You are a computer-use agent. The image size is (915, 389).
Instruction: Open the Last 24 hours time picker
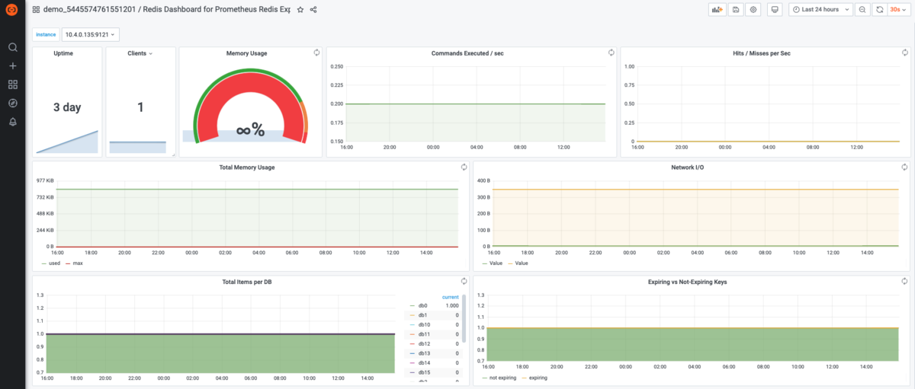pyautogui.click(x=819, y=10)
